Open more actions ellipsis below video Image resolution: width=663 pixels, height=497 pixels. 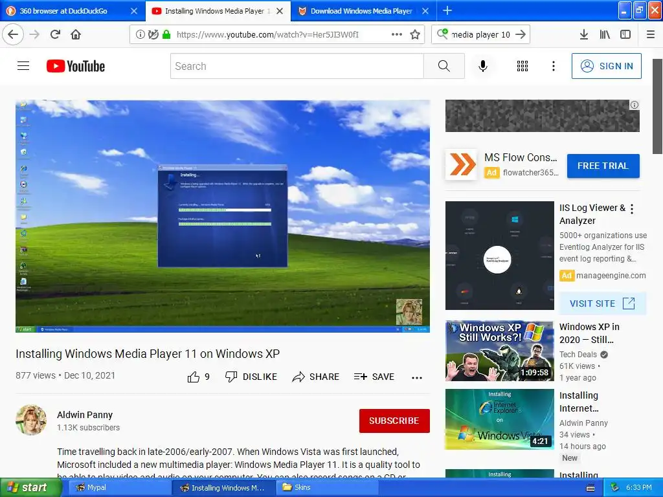(x=417, y=378)
